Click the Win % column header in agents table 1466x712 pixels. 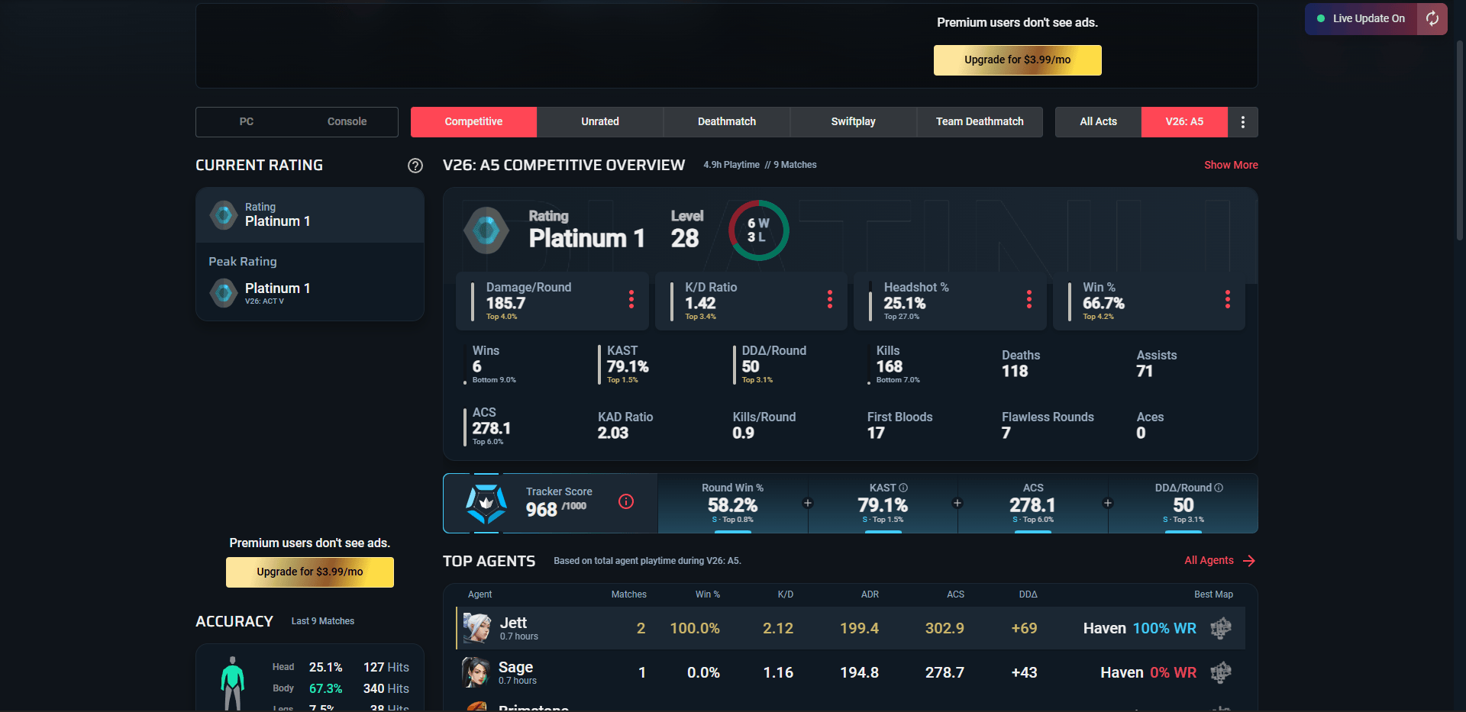[x=708, y=594]
